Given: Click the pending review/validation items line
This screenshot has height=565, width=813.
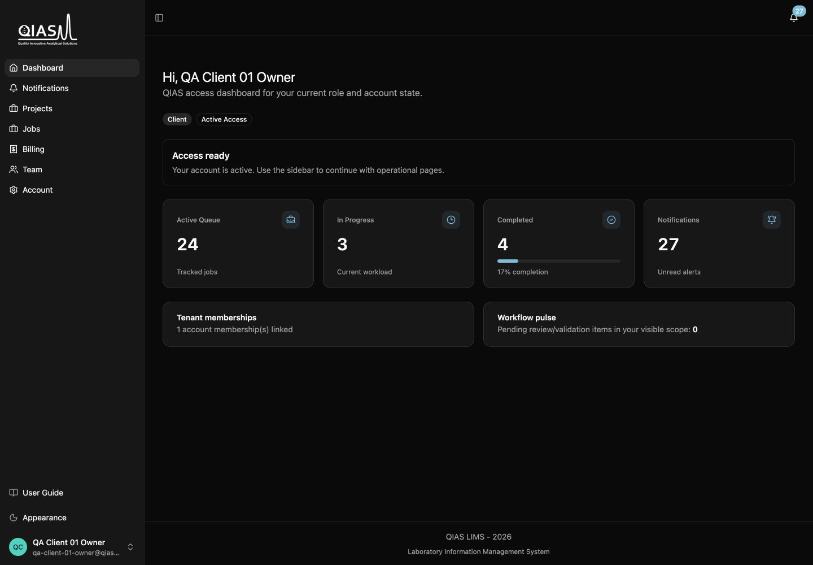Looking at the screenshot, I should pos(597,329).
